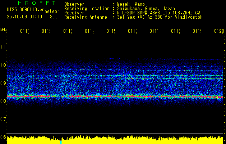Click the 0.7 frequency axis label
Viewport: 226px width, 144px height.
tap(3, 119)
